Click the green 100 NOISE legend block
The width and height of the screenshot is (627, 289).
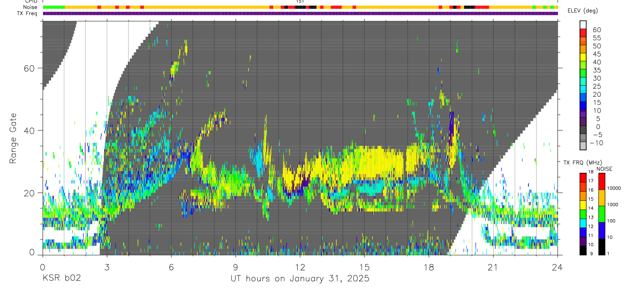tap(601, 214)
